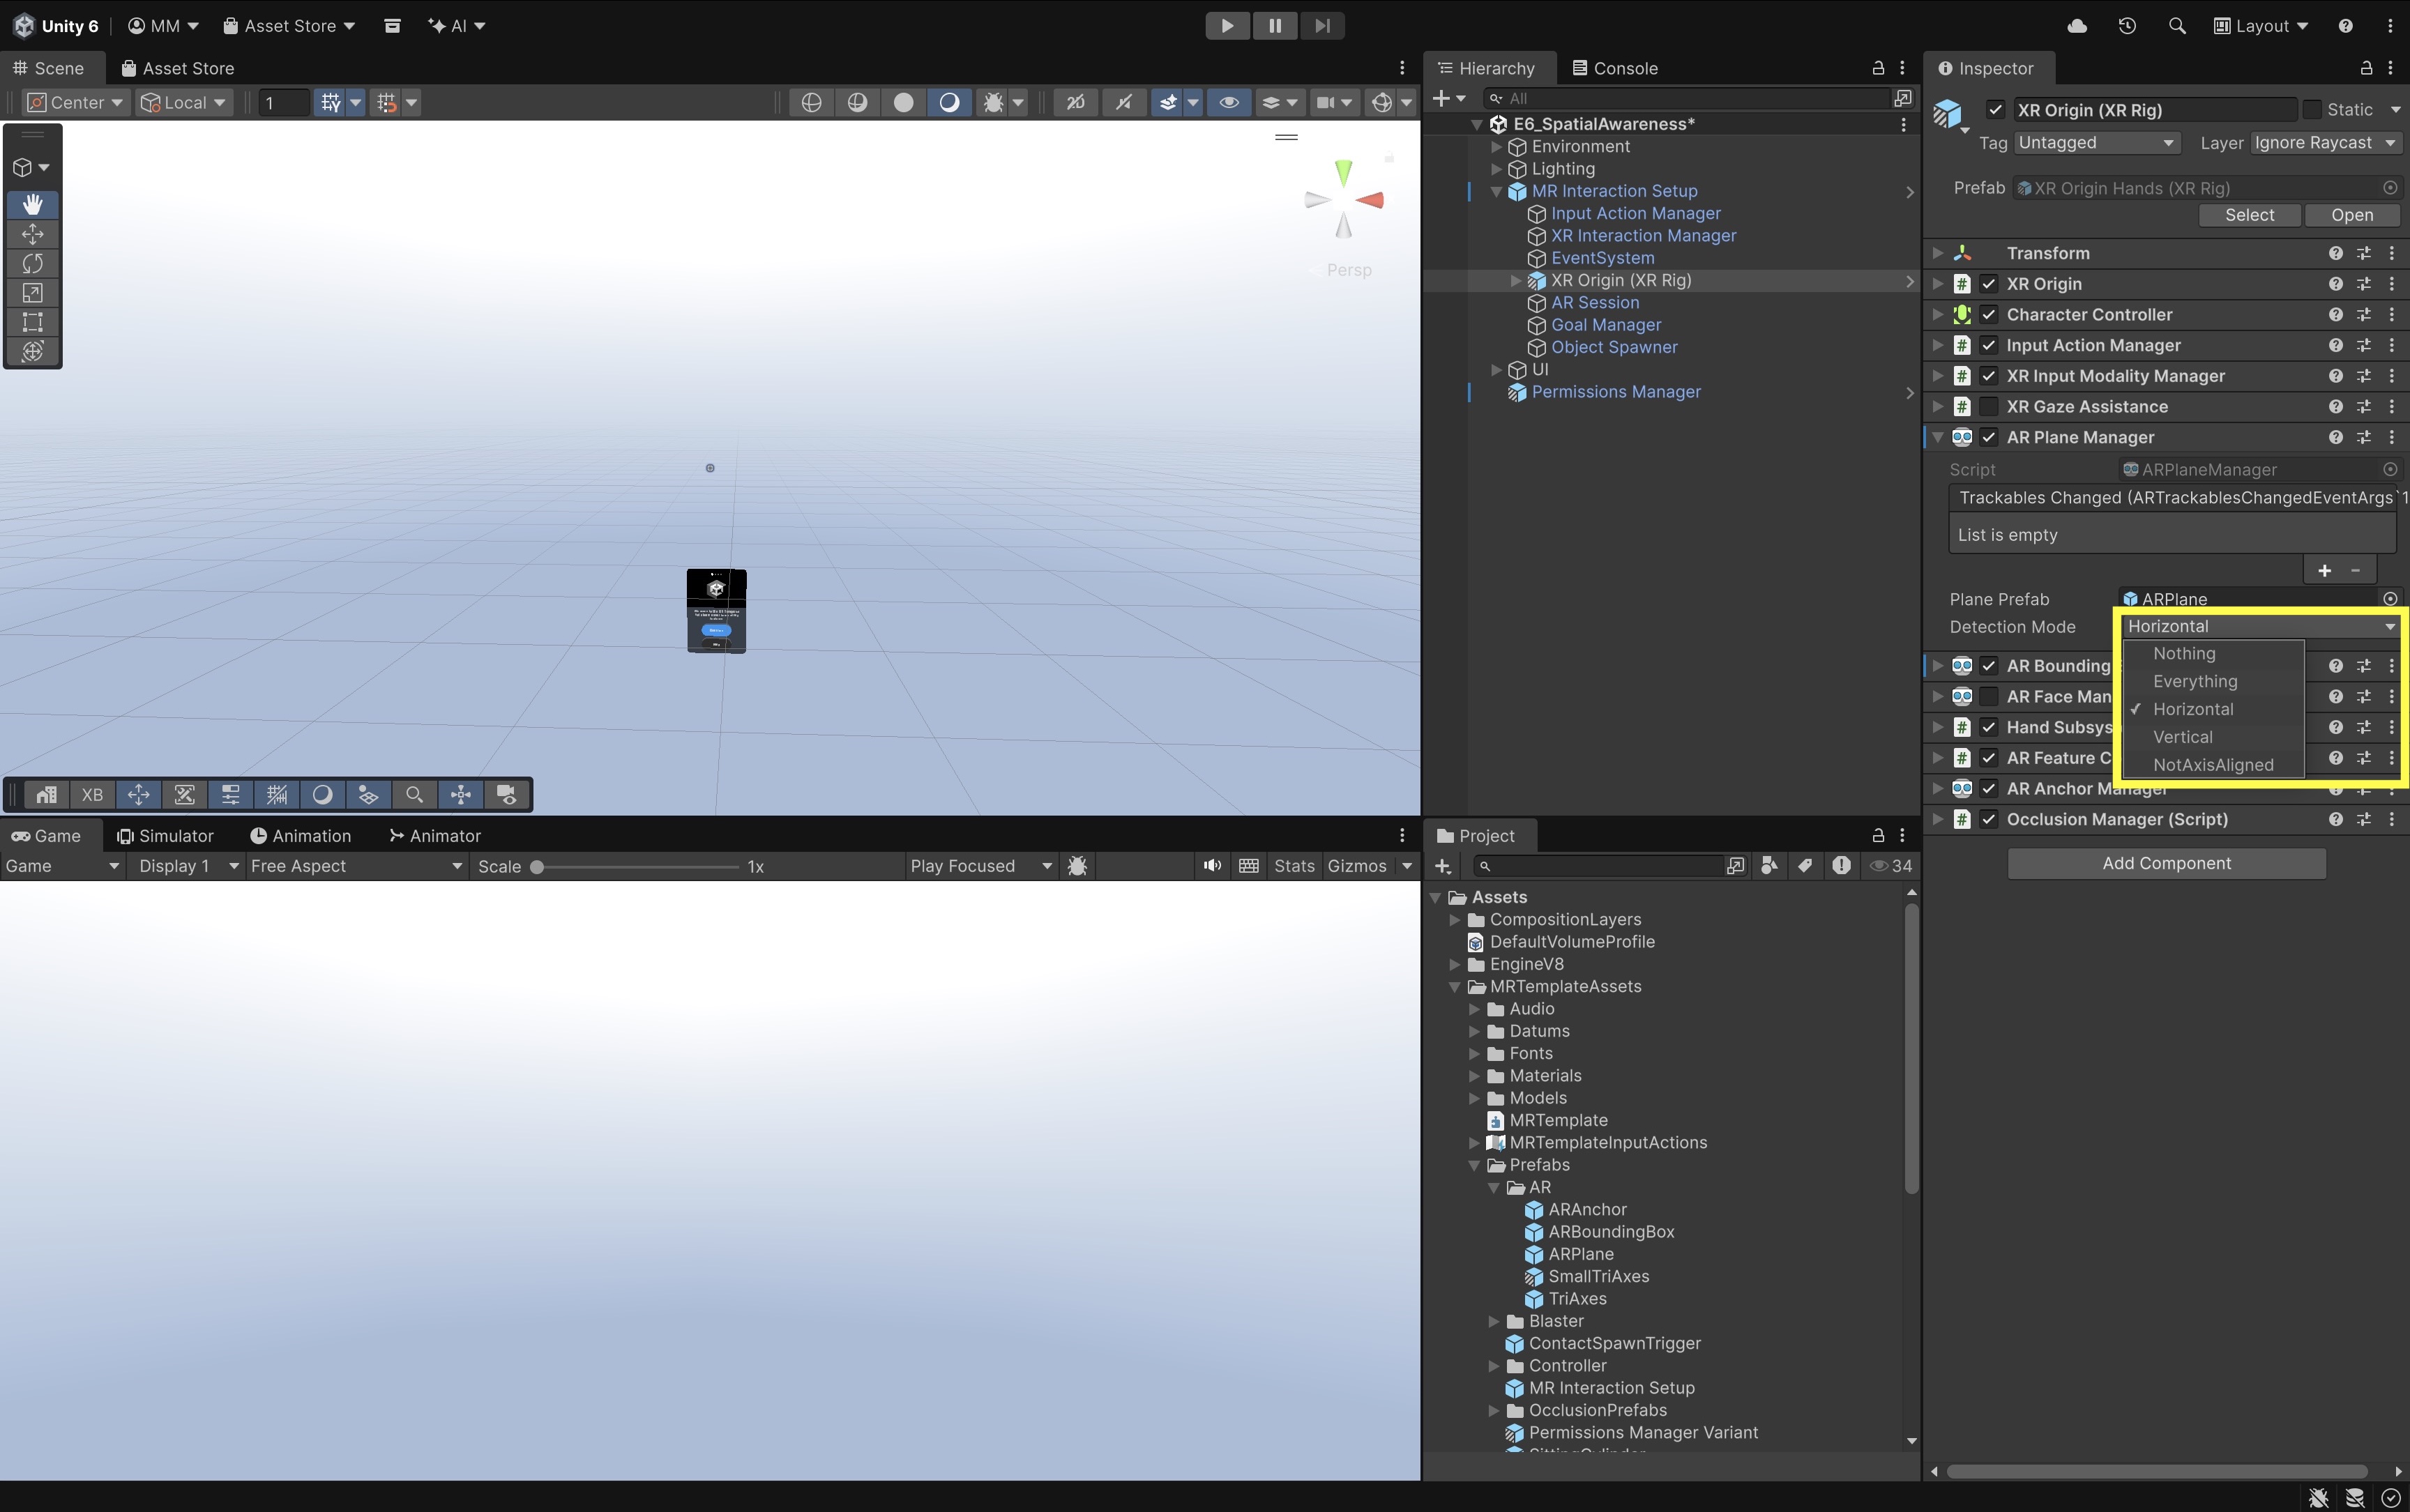Viewport: 2410px width, 1512px height.
Task: Select the Rotate tool in Scene toolbar
Action: click(32, 263)
